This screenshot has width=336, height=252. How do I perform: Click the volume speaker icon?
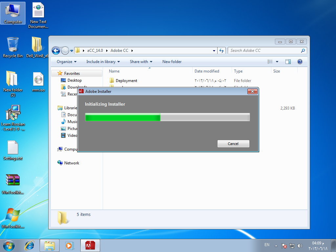tap(300, 246)
